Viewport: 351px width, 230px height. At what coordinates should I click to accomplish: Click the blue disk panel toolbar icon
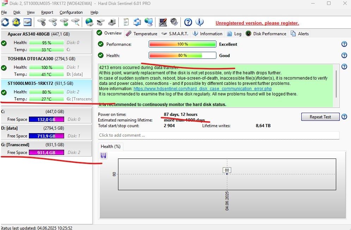tap(27, 22)
